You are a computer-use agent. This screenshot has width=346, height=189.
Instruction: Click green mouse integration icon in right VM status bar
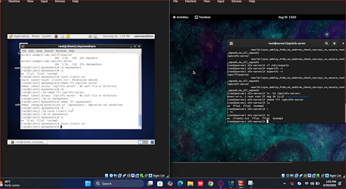click(318, 176)
